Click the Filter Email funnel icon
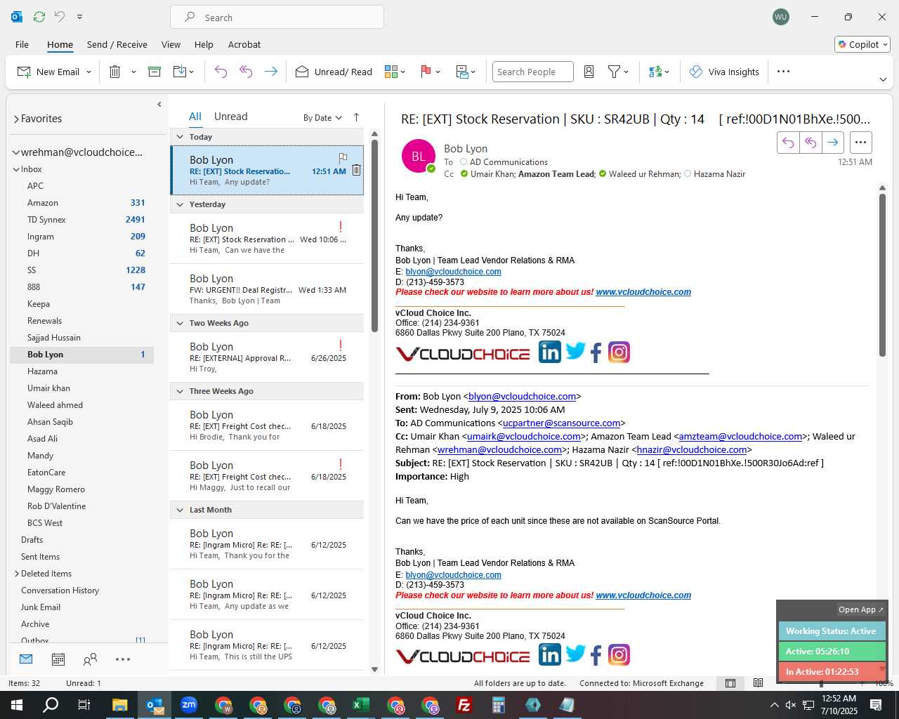This screenshot has width=899, height=719. tap(615, 72)
